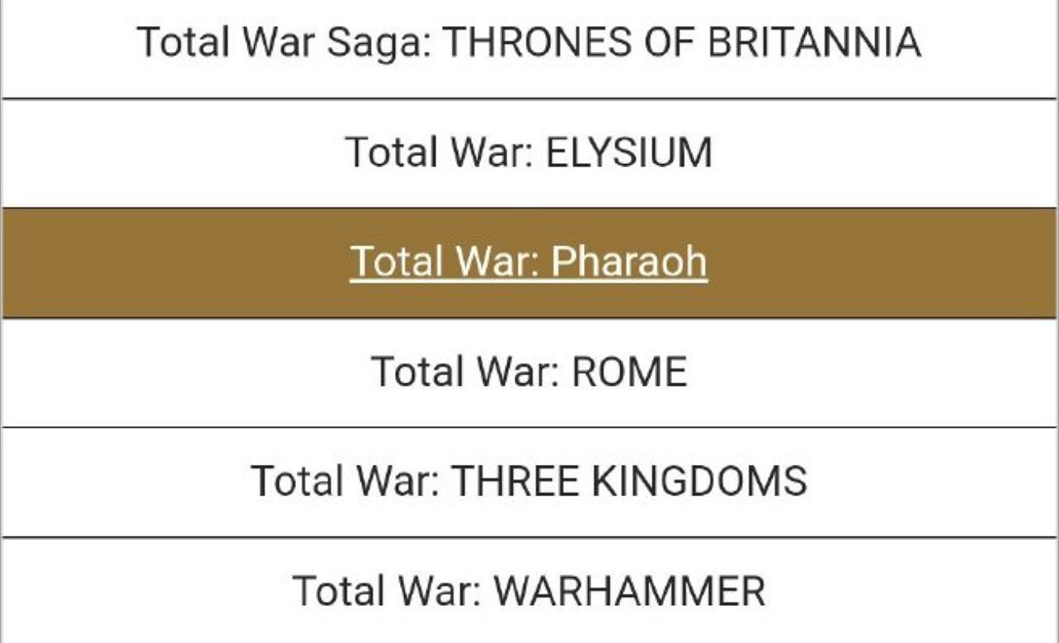1059x643 pixels.
Task: Open the Total War: ELYSIUM entry
Action: point(529,153)
